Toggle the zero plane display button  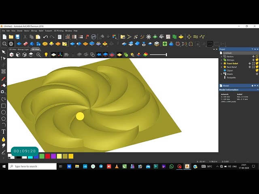click(x=53, y=55)
